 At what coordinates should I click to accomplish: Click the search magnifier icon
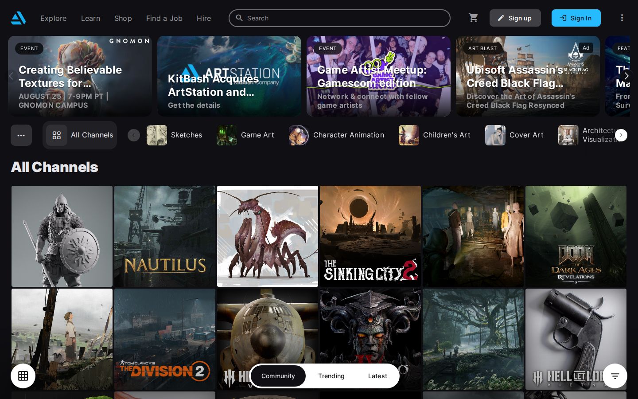point(239,18)
